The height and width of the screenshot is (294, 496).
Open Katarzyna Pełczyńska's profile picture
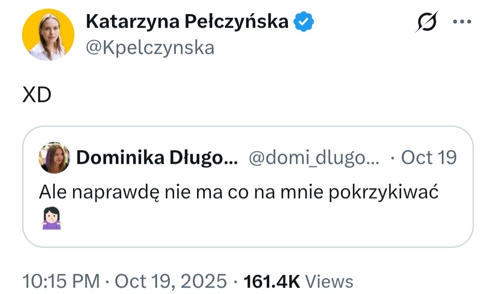tap(48, 34)
